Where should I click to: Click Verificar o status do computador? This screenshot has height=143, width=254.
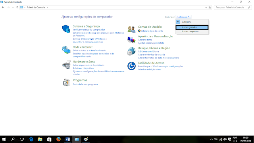point(89,30)
